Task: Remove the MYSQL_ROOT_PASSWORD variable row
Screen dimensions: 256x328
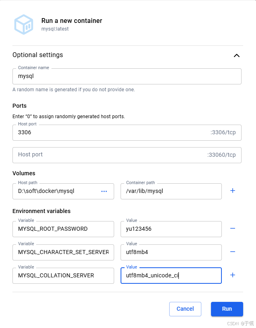Action: (x=232, y=228)
